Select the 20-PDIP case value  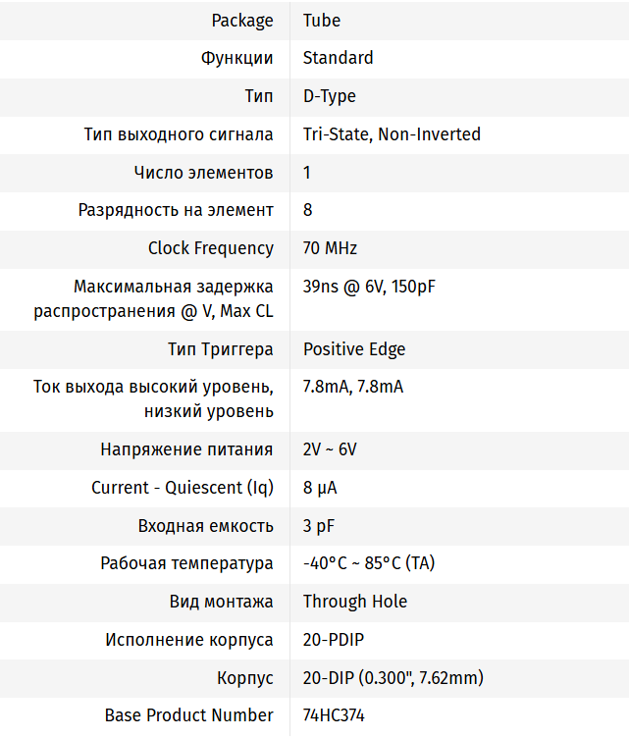click(334, 640)
